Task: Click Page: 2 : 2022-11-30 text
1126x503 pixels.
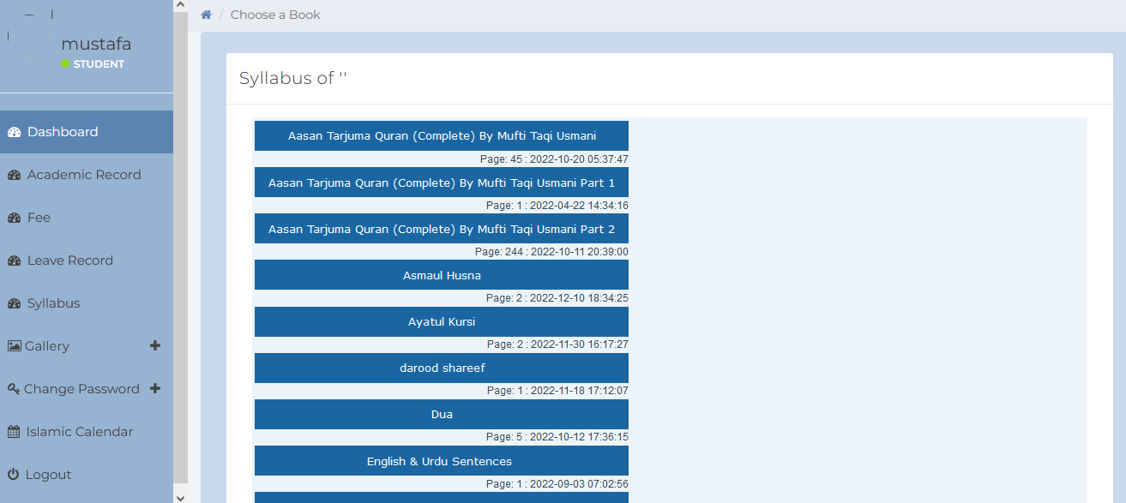Action: point(557,344)
